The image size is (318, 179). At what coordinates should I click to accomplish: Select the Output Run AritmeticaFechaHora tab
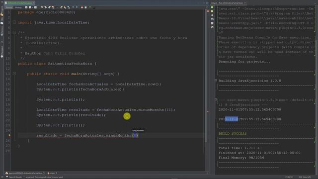click(227, 3)
